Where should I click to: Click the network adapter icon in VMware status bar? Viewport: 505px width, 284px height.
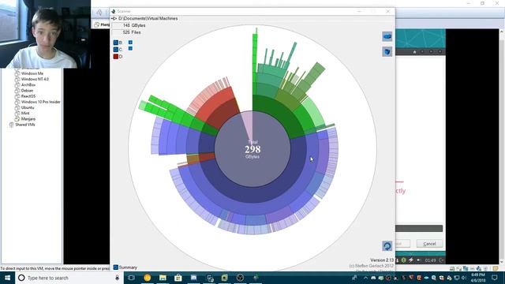(x=466, y=268)
